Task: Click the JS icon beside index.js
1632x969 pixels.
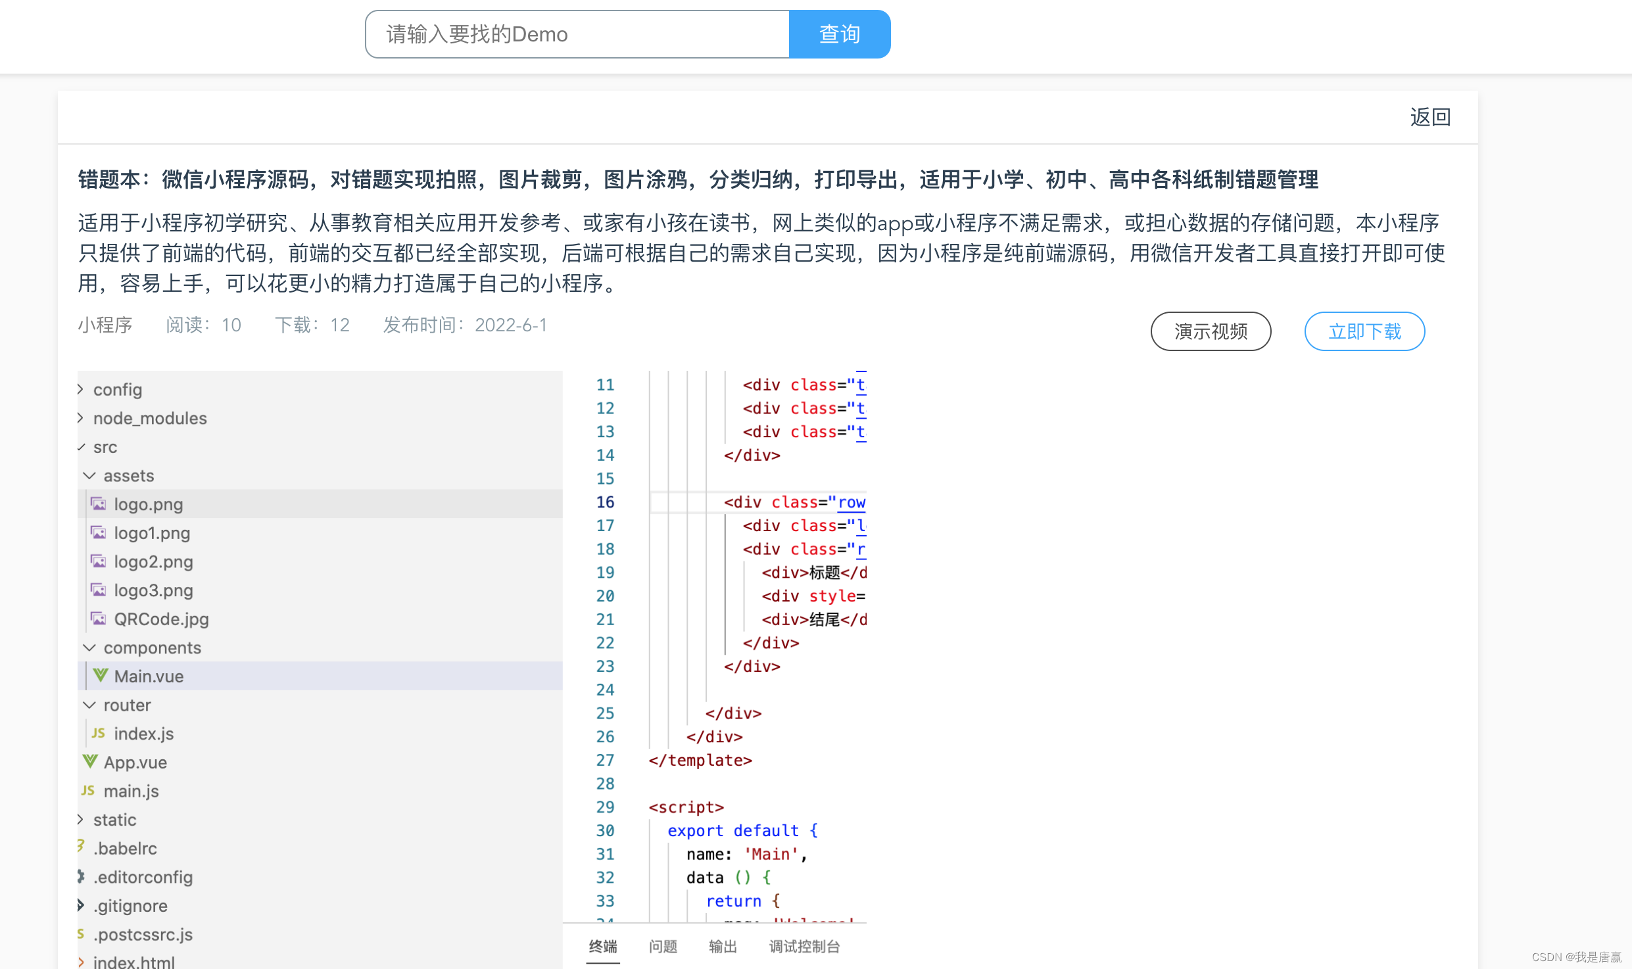Action: click(99, 733)
